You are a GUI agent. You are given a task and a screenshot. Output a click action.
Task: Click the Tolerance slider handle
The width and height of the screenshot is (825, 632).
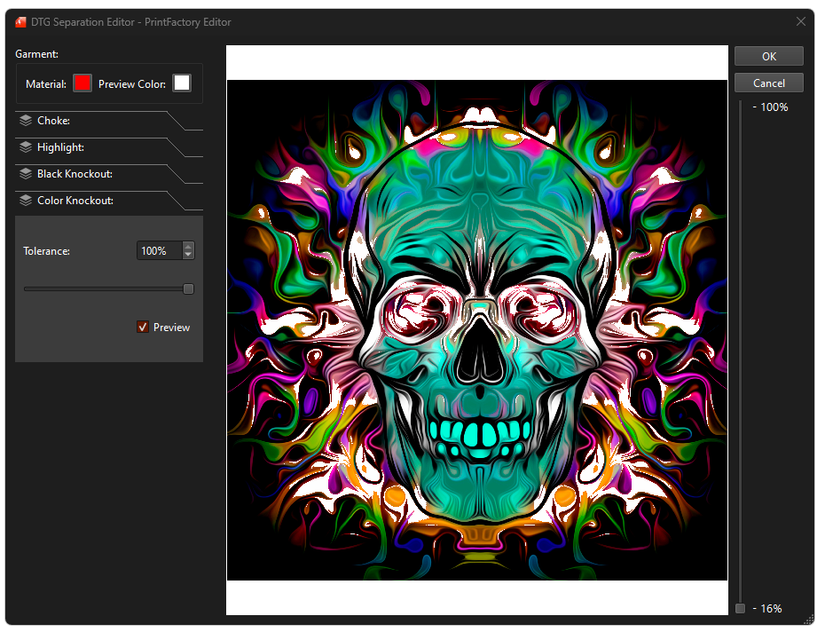coord(188,289)
